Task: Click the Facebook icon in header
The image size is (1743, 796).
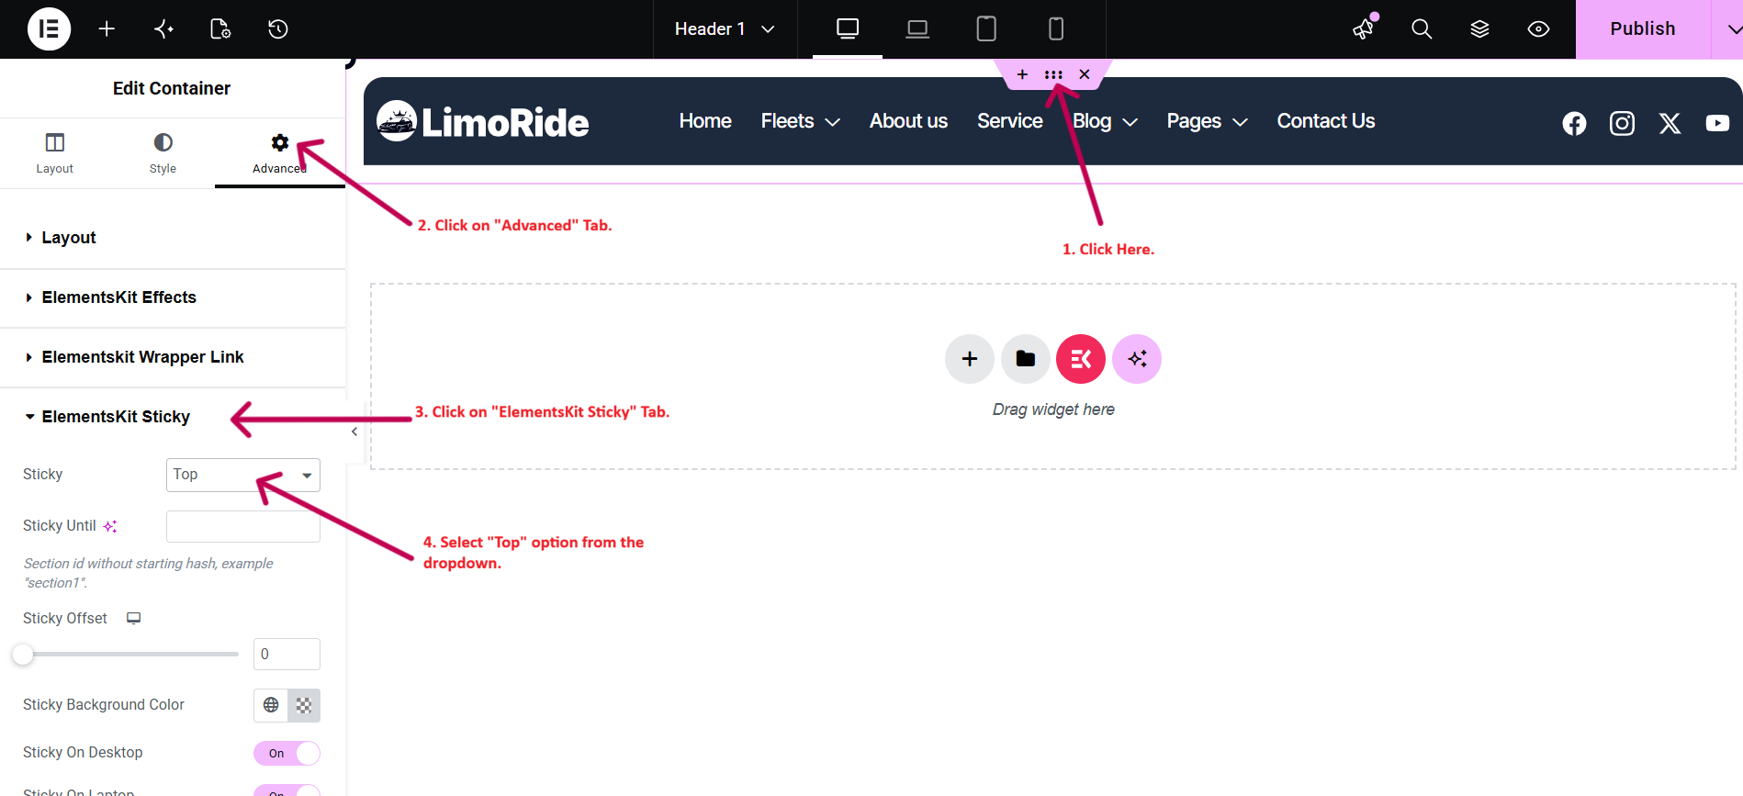Action: click(x=1574, y=123)
